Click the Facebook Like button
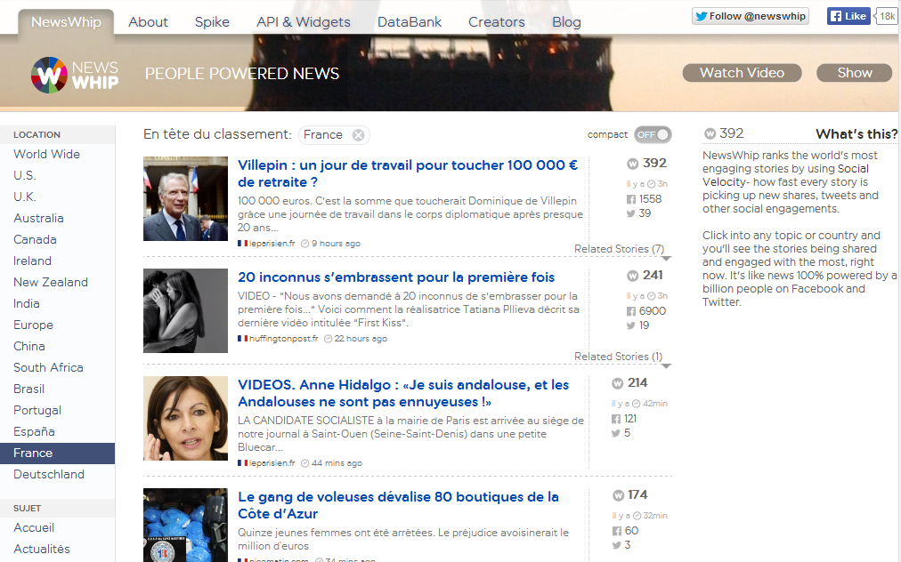The width and height of the screenshot is (901, 562). click(x=848, y=16)
